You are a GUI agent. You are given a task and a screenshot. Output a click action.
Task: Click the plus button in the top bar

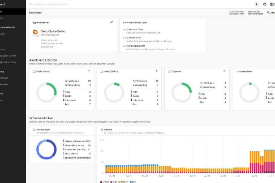pyautogui.click(x=257, y=4)
